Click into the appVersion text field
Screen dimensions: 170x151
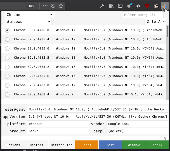98,117
